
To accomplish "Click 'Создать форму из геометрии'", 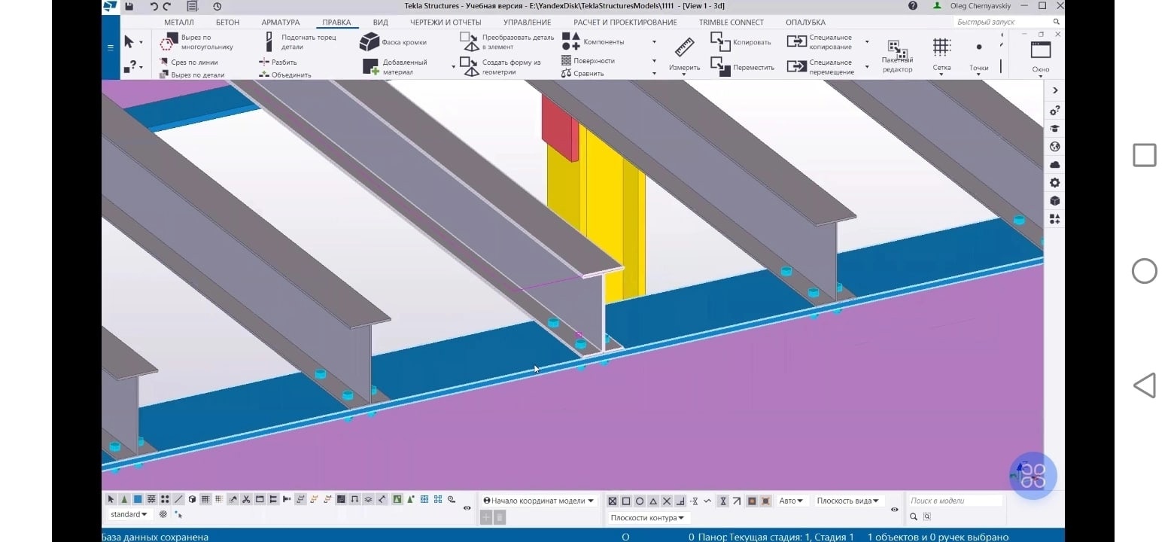I will point(501,67).
